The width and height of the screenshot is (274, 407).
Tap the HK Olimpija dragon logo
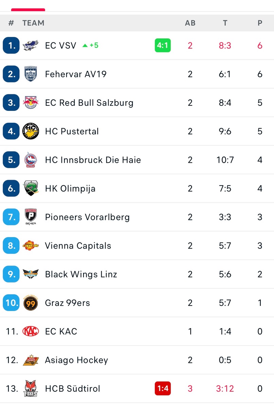[31, 188]
